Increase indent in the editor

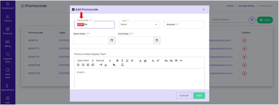93,65
